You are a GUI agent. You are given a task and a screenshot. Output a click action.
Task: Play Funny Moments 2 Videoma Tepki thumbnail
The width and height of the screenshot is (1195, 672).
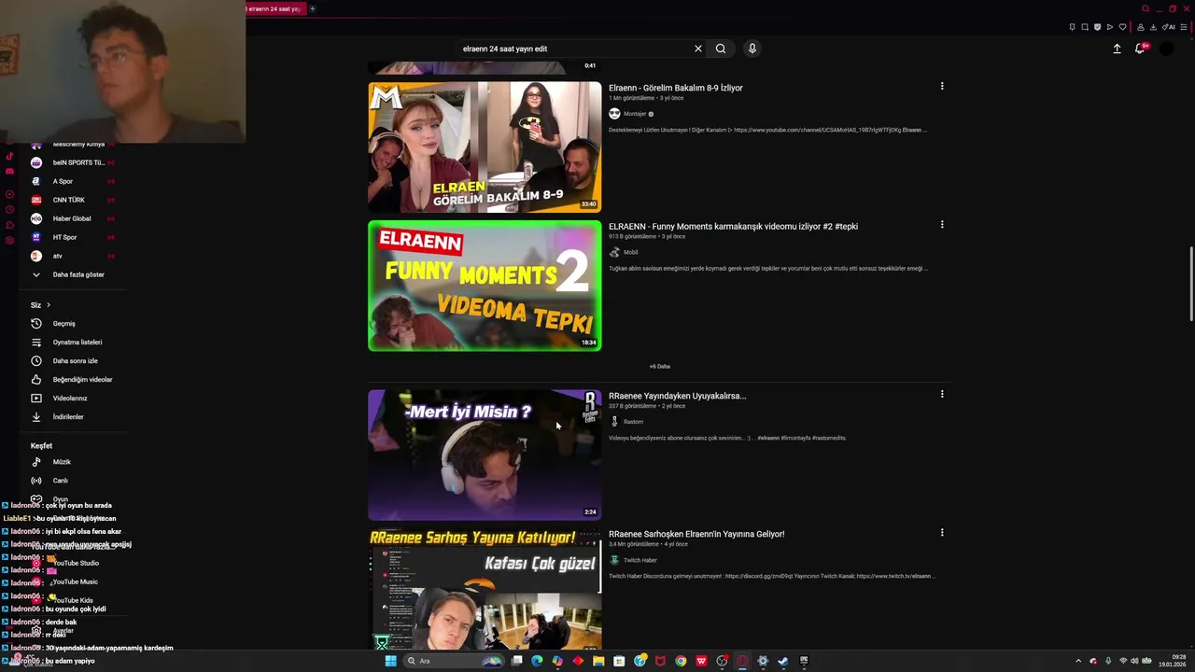pyautogui.click(x=485, y=286)
